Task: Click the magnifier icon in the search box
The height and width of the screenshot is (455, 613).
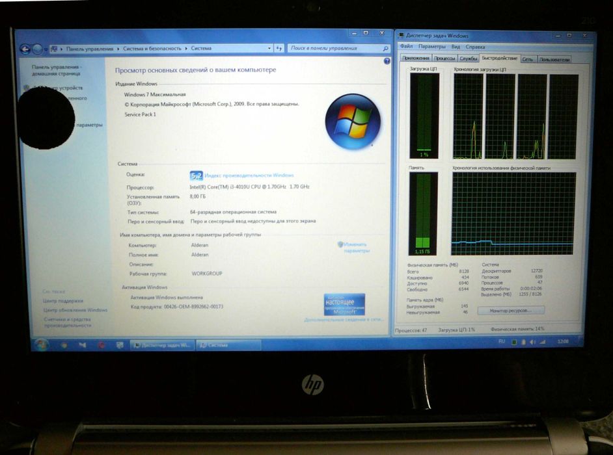Action: [x=385, y=49]
